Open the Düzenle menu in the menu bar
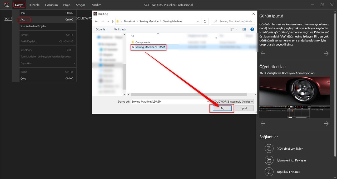 [x=34, y=5]
